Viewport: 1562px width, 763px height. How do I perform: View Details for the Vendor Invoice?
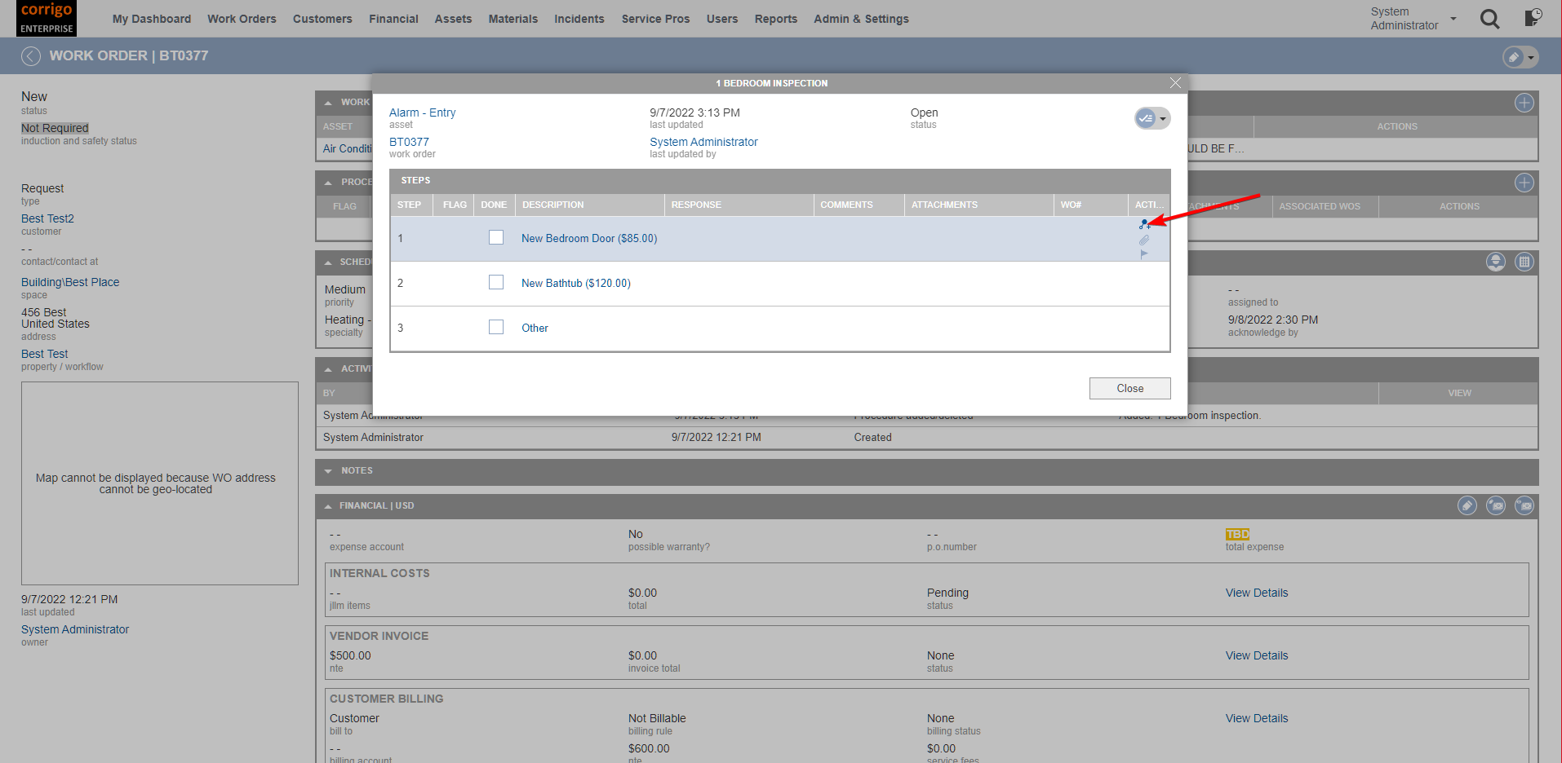coord(1256,655)
